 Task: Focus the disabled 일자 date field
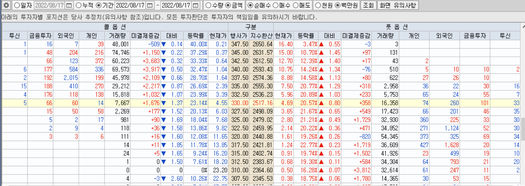pyautogui.click(x=50, y=6)
